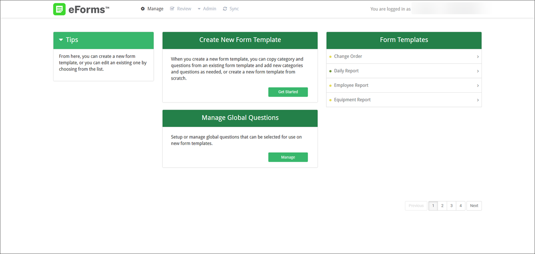Expand the Equipment Report row chevron
The image size is (535, 254).
(478, 100)
